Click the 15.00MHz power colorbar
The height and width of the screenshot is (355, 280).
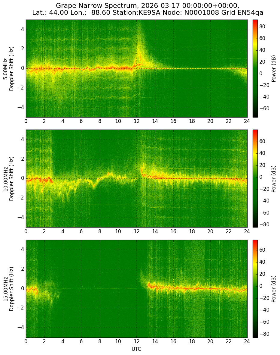(x=255, y=289)
